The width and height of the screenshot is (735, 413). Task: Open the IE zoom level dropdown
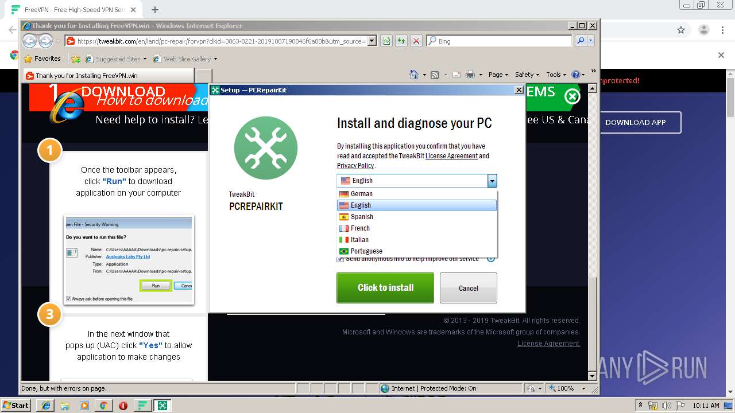(583, 388)
